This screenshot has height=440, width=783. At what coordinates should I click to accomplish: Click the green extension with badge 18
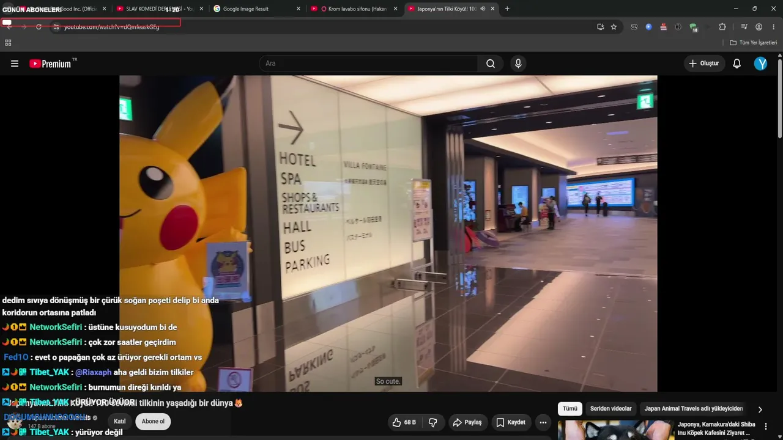pyautogui.click(x=693, y=27)
